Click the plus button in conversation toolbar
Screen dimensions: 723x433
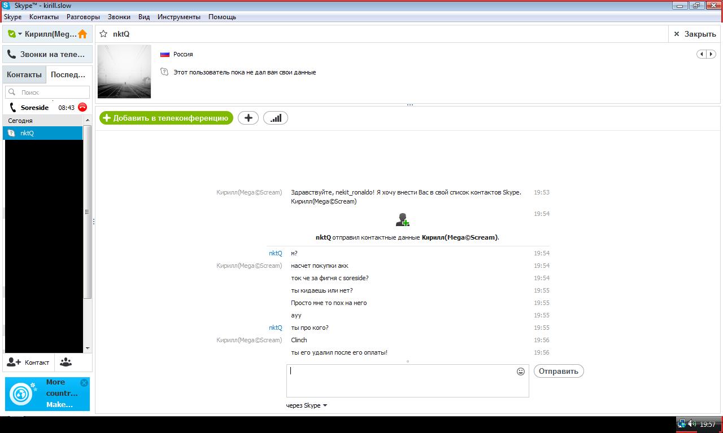(x=248, y=118)
